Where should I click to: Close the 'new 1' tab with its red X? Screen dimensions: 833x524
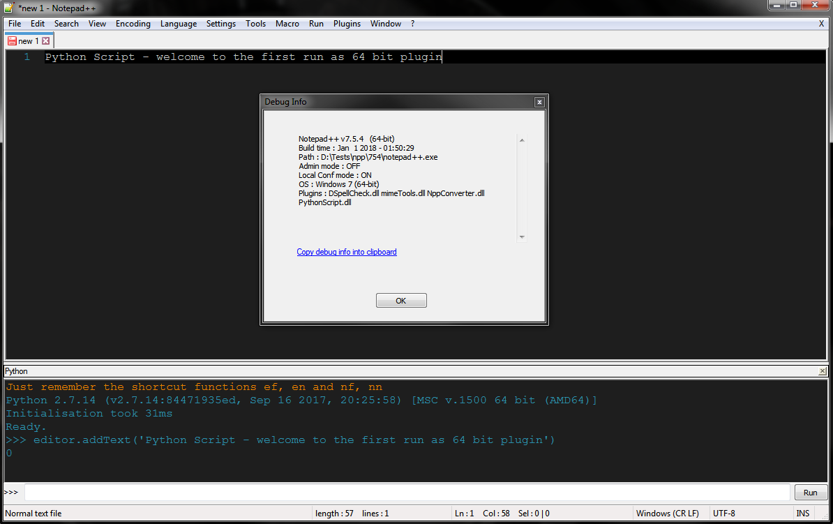(x=46, y=41)
